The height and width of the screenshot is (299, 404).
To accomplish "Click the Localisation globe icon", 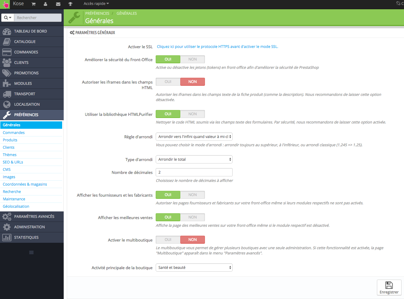I will (7, 104).
